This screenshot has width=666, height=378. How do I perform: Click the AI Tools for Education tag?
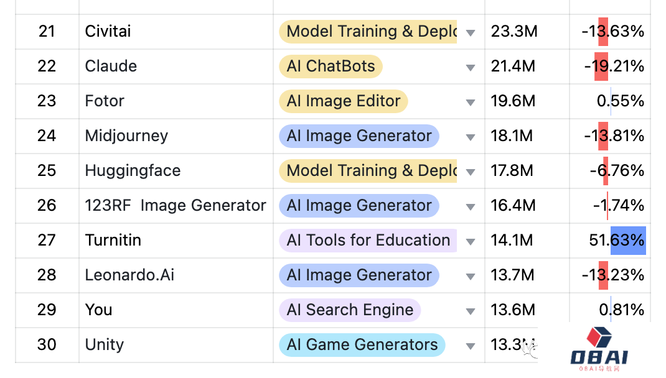click(368, 240)
